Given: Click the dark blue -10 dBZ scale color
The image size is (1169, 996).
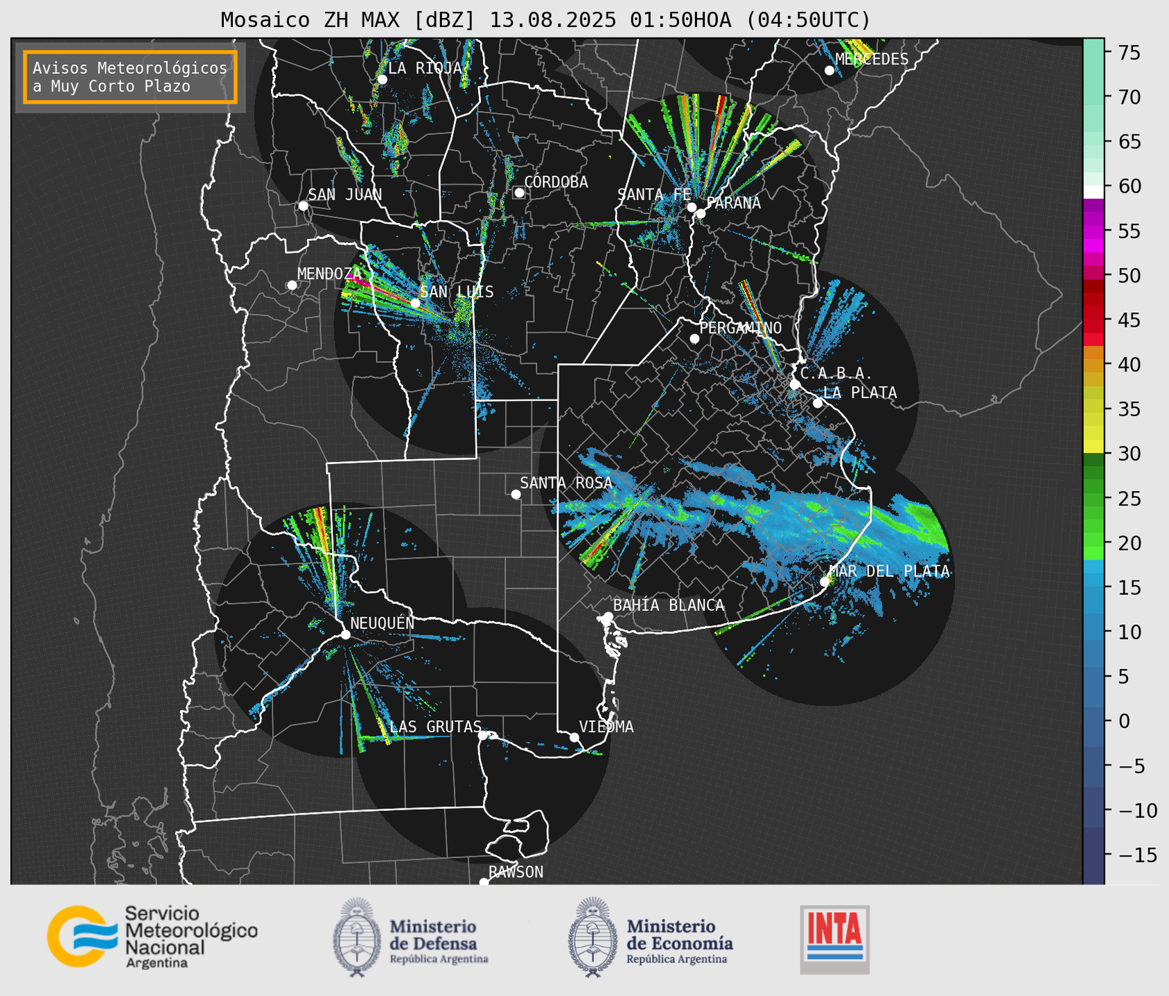Looking at the screenshot, I should click(1093, 809).
